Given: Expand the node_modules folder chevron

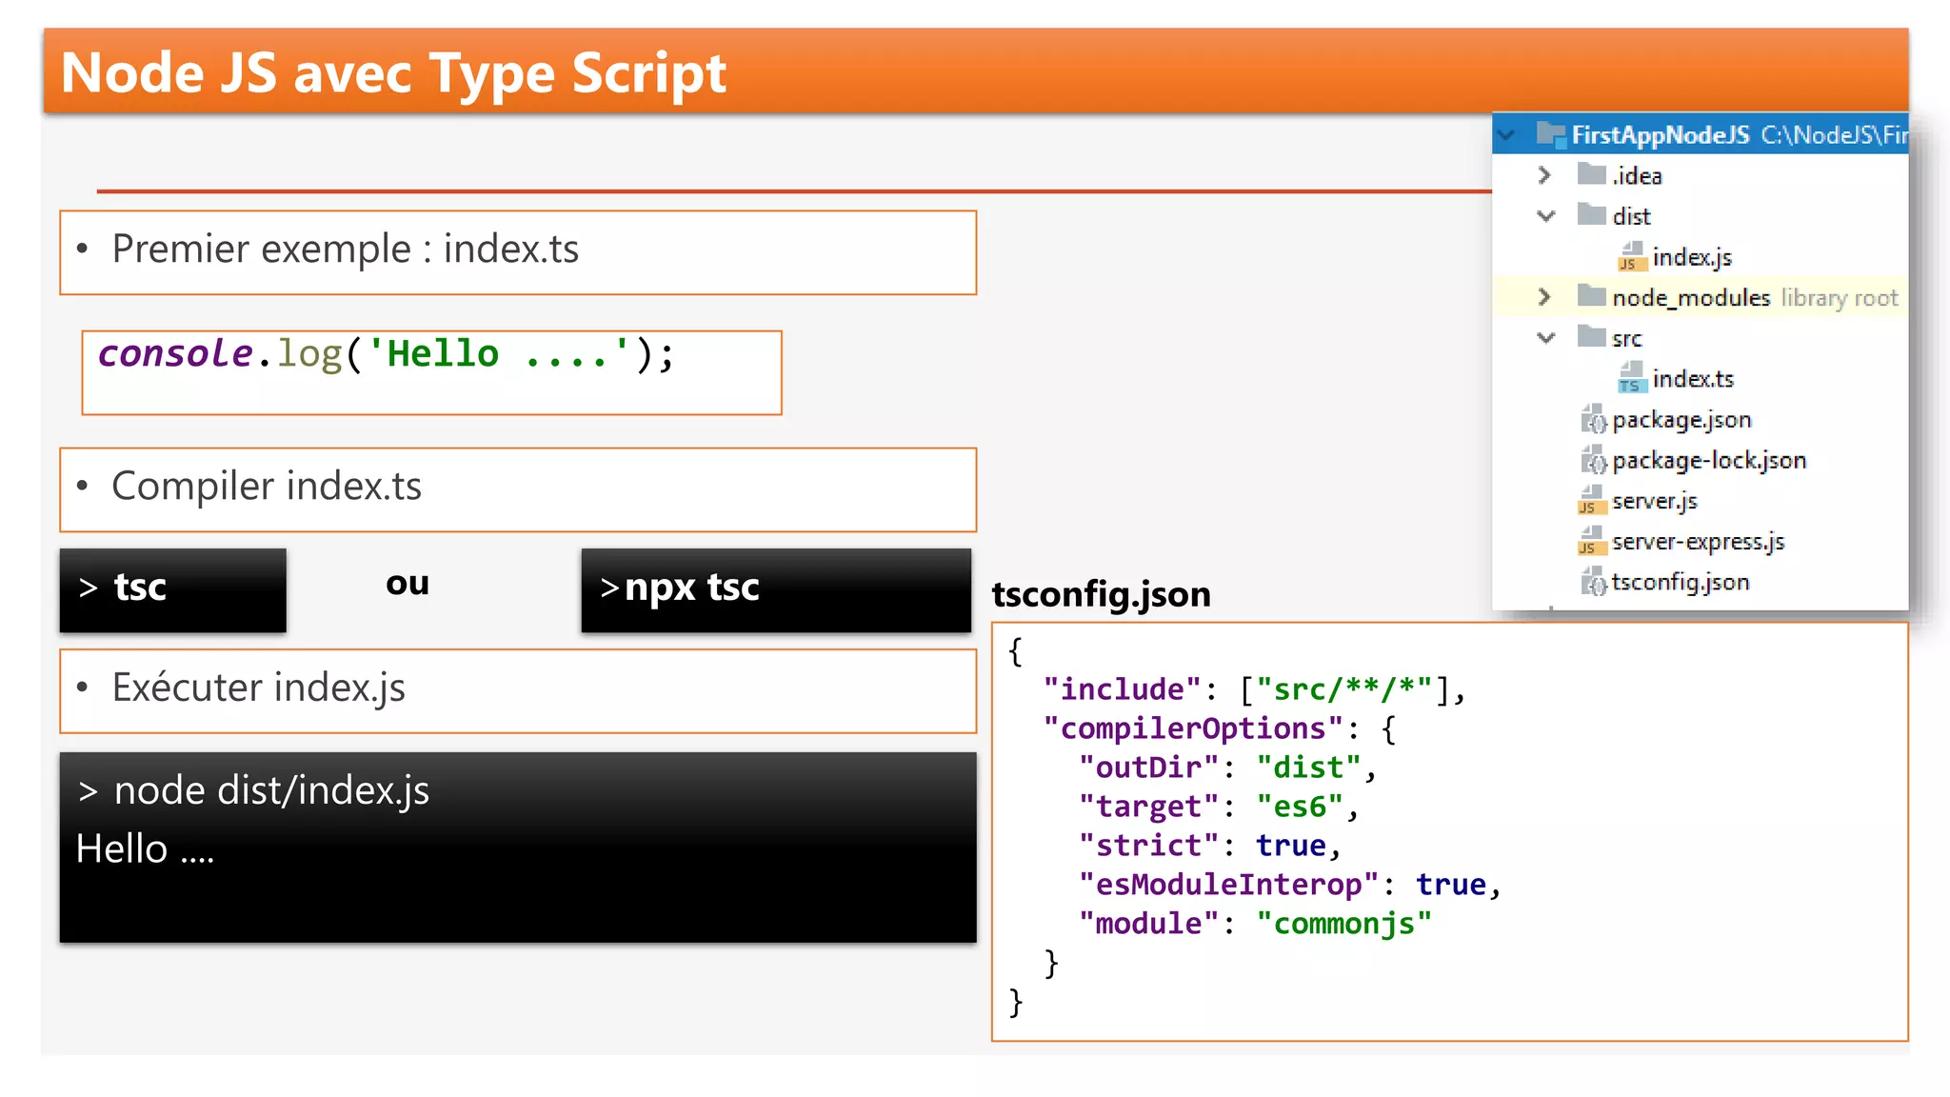Looking at the screenshot, I should [1544, 297].
